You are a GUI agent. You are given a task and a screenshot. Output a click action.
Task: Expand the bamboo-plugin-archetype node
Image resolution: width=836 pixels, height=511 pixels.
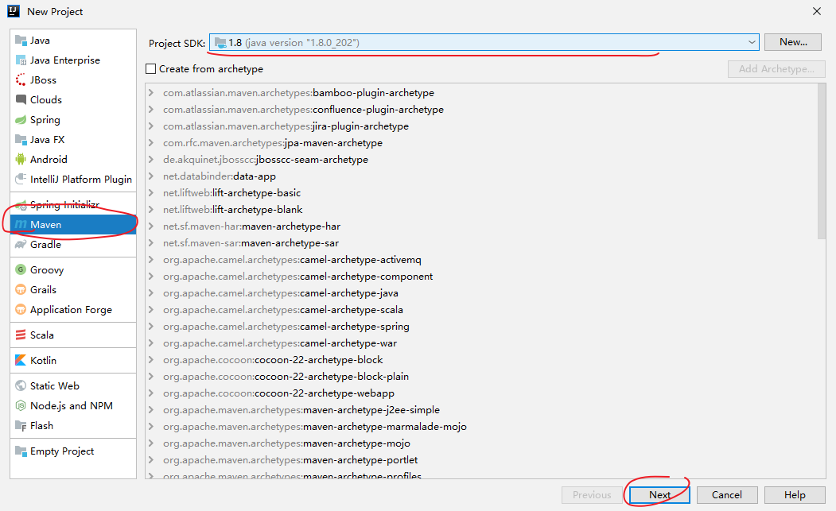click(151, 93)
